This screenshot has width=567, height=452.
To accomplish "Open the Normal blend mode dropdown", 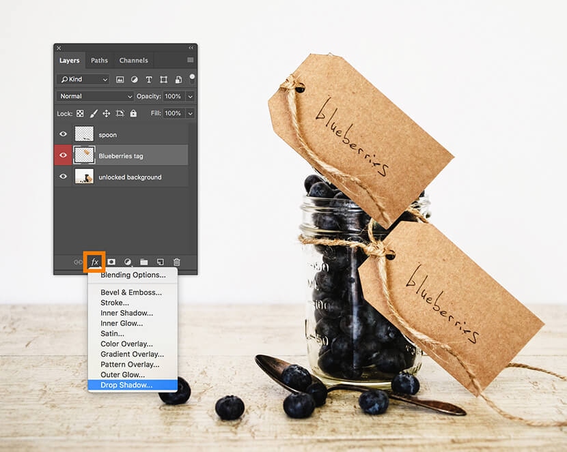I will tap(95, 97).
